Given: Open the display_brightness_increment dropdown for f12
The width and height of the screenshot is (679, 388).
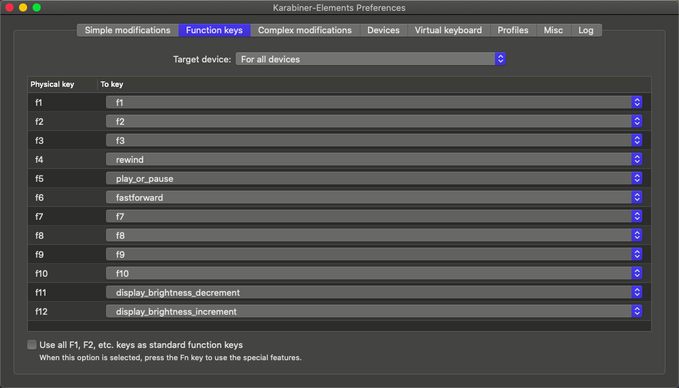Looking at the screenshot, I should tap(373, 312).
